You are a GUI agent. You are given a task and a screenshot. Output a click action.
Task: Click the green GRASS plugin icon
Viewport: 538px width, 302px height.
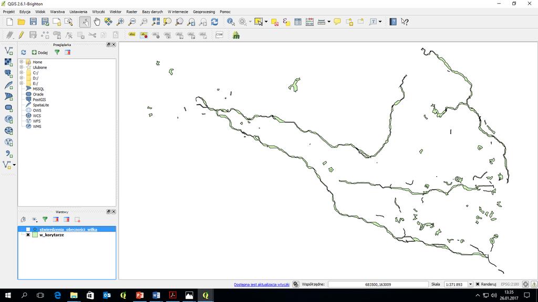click(x=236, y=35)
